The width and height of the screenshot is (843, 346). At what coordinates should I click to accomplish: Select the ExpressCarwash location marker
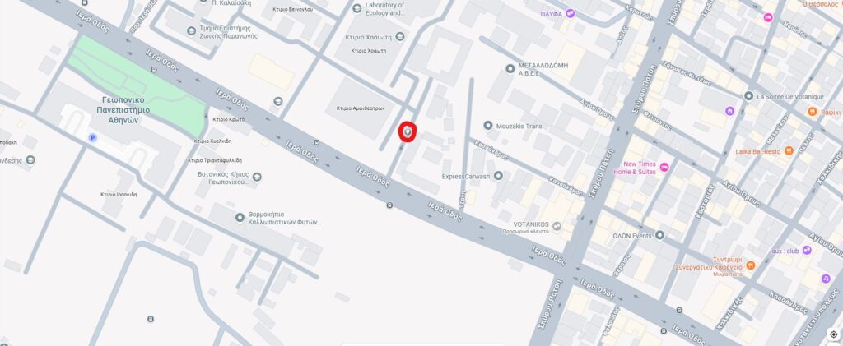498,175
